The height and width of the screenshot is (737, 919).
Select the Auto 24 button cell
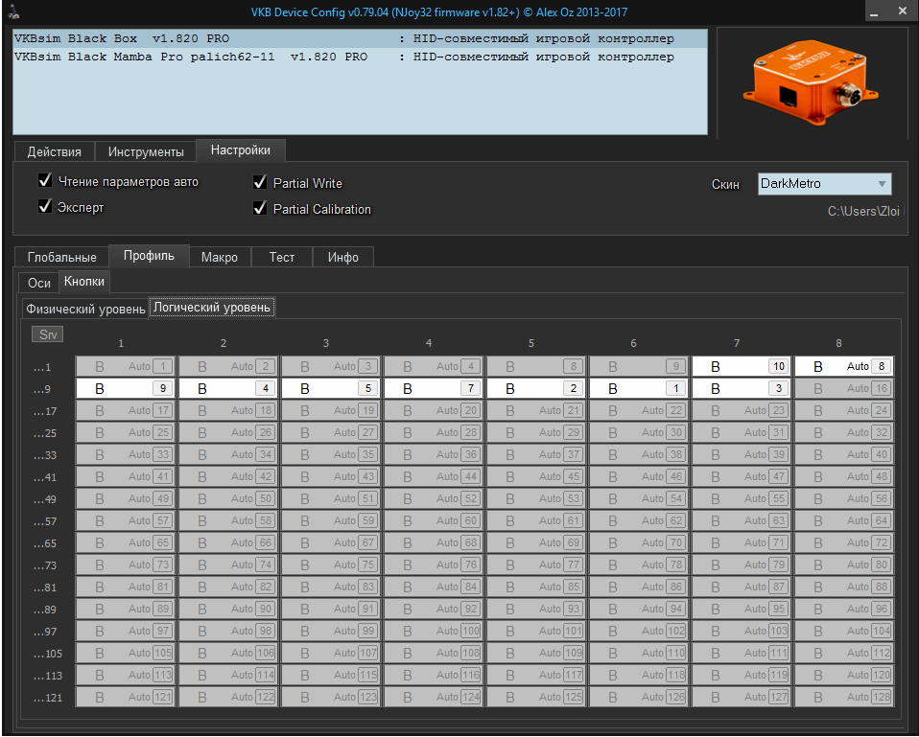[844, 410]
